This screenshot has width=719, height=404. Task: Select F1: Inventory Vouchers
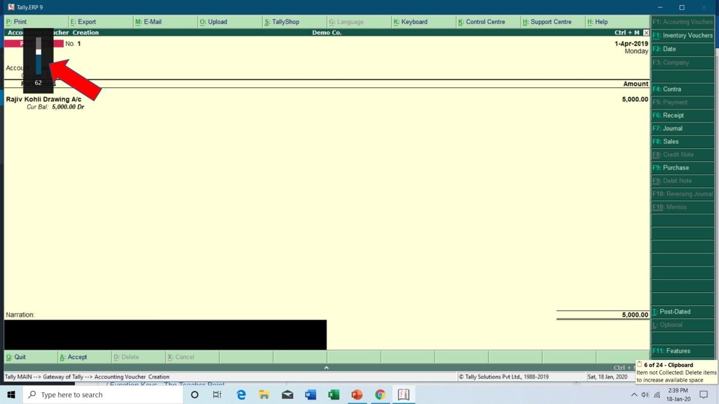(x=682, y=36)
